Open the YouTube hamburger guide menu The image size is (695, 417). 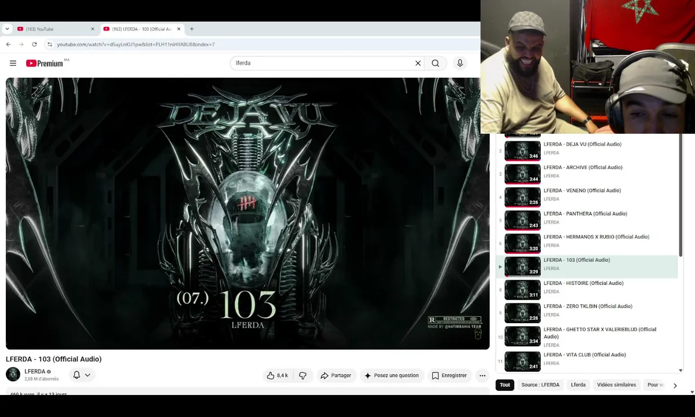13,63
